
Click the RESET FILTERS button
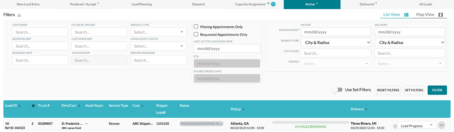(x=388, y=90)
